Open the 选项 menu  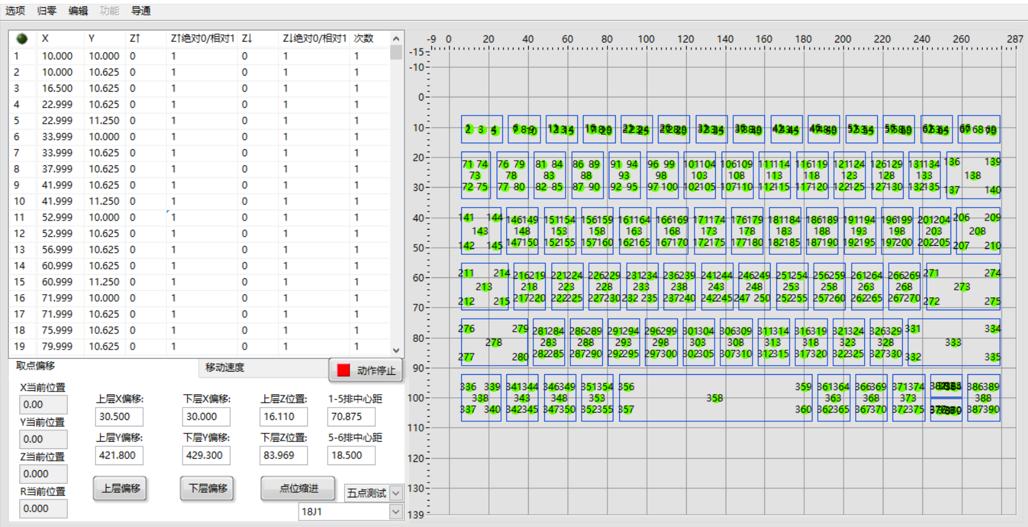coord(15,11)
